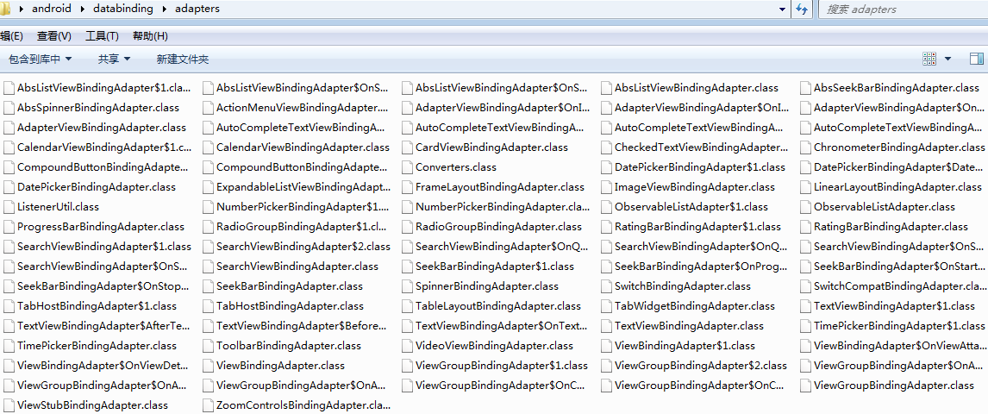Image resolution: width=988 pixels, height=414 pixels.
Task: Select file icon of DatePickerBindingAdapter.class
Action: point(9,186)
